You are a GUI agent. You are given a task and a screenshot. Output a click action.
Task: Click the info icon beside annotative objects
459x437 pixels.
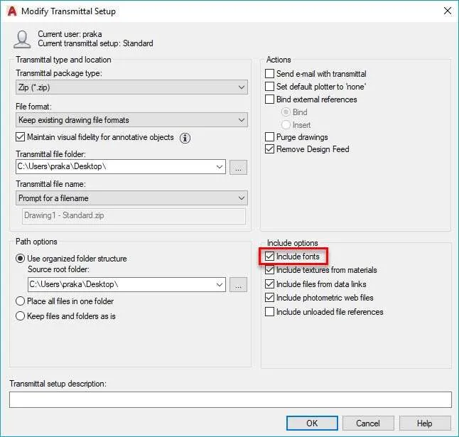tap(185, 138)
